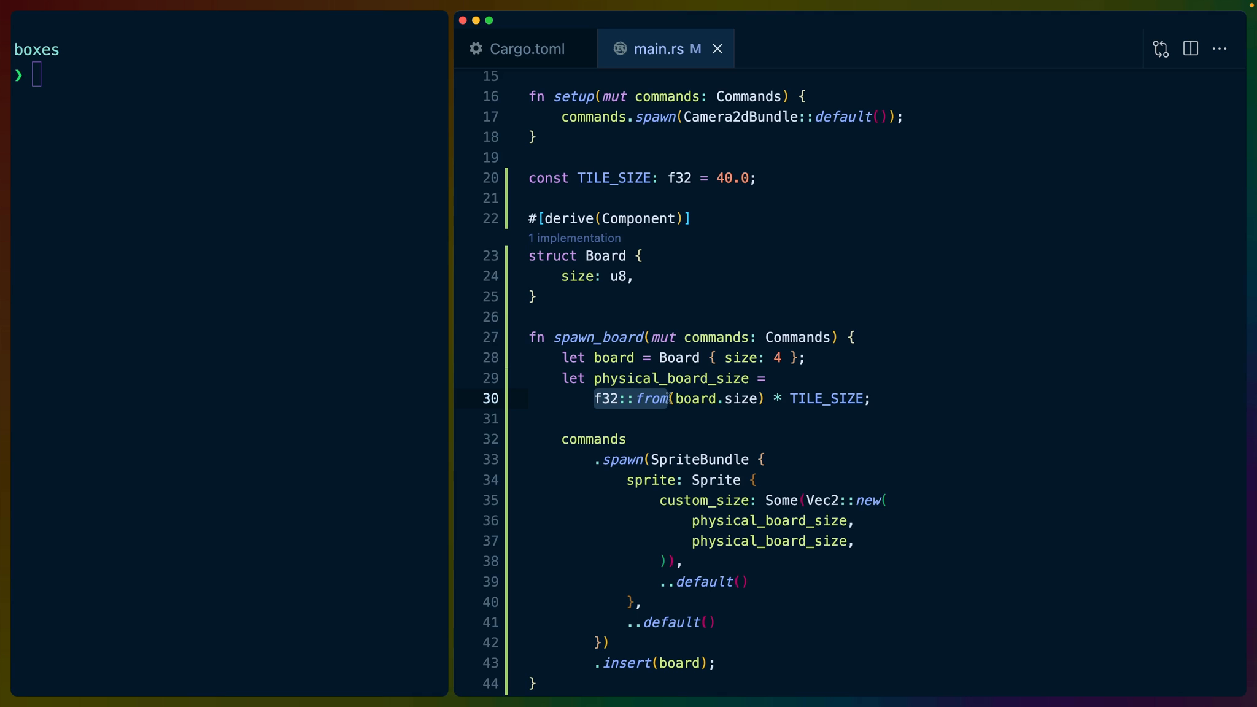Screen dimensions: 1257x707
Task: Click on TILE_SIZE in the const declaration
Action: point(613,178)
